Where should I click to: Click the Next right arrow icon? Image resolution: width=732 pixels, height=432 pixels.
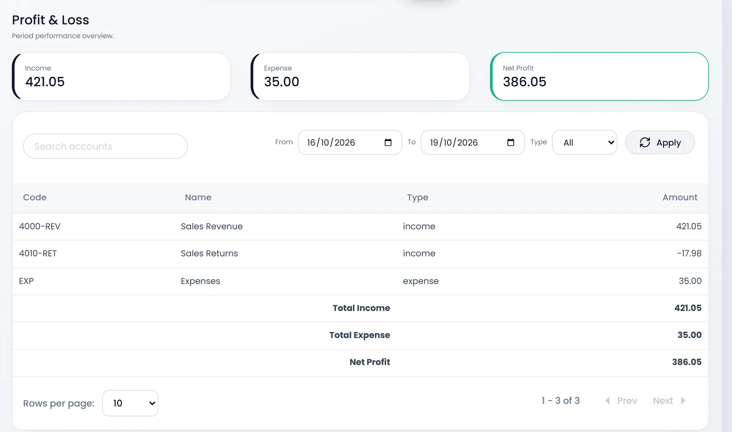(683, 401)
